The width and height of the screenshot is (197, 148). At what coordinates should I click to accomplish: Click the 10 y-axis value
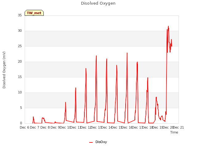[x=20, y=92]
